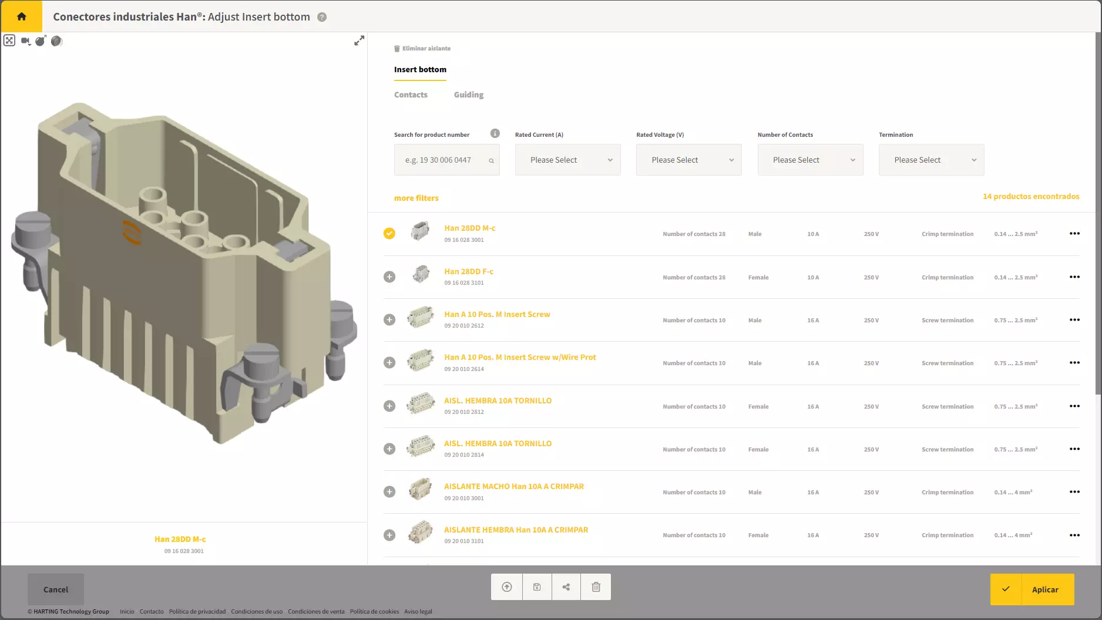Click the thumbnail for product 09 20 010 2612
This screenshot has width=1102, height=620.
[421, 317]
